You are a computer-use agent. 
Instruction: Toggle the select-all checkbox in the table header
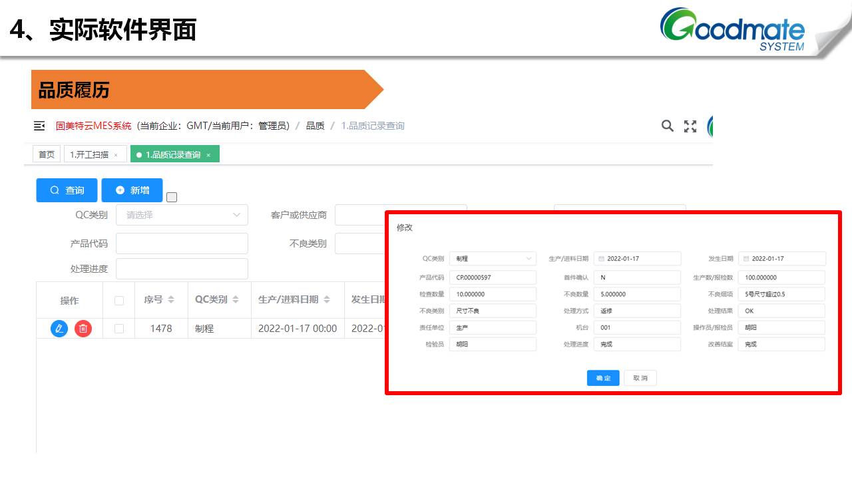(x=119, y=301)
